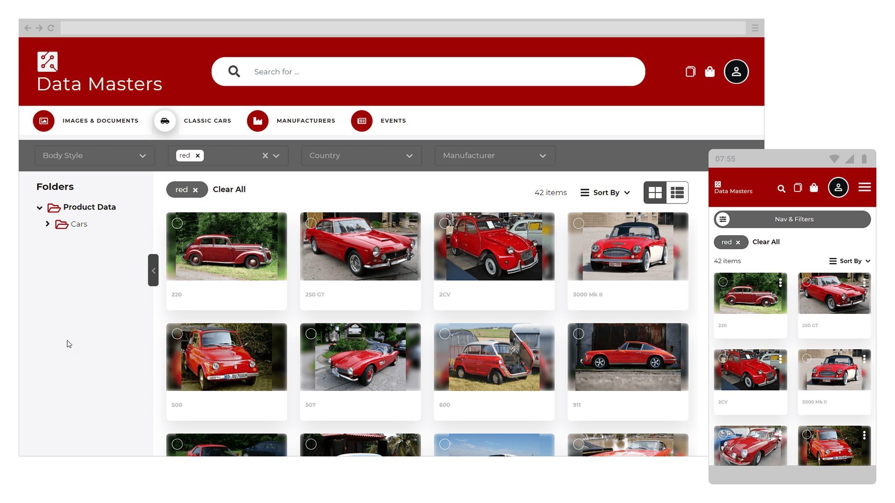Select the 220 car checkbox circle
The height and width of the screenshot is (503, 895).
coord(177,224)
